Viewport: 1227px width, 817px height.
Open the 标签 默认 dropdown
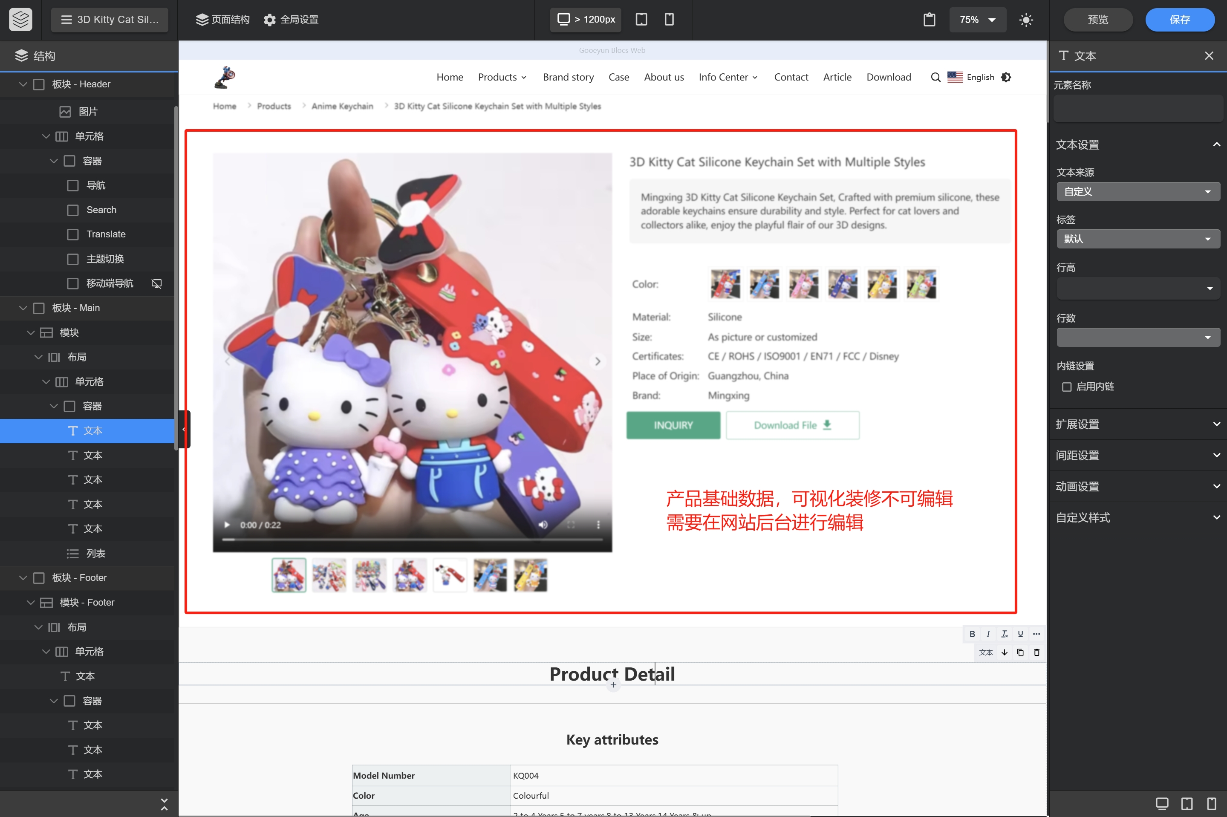[1138, 239]
